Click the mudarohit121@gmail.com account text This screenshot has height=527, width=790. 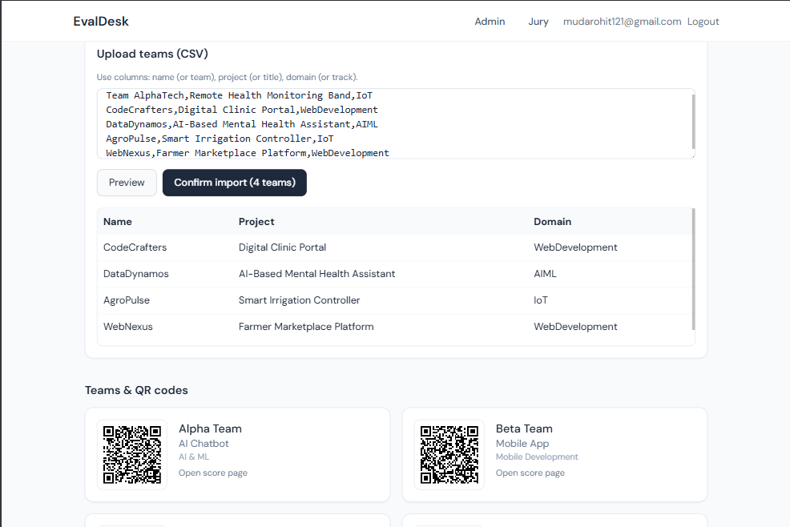tap(622, 22)
